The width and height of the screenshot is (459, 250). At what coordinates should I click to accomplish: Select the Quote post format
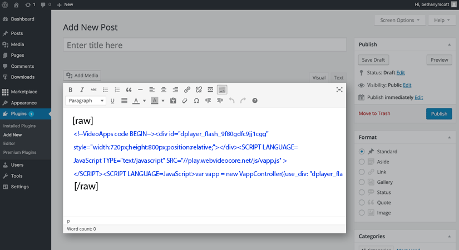[x=362, y=203]
